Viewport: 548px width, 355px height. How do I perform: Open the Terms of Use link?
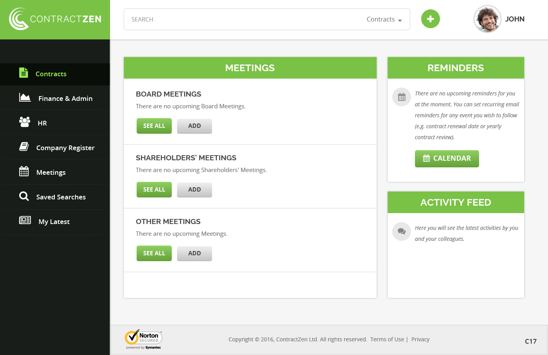[387, 339]
